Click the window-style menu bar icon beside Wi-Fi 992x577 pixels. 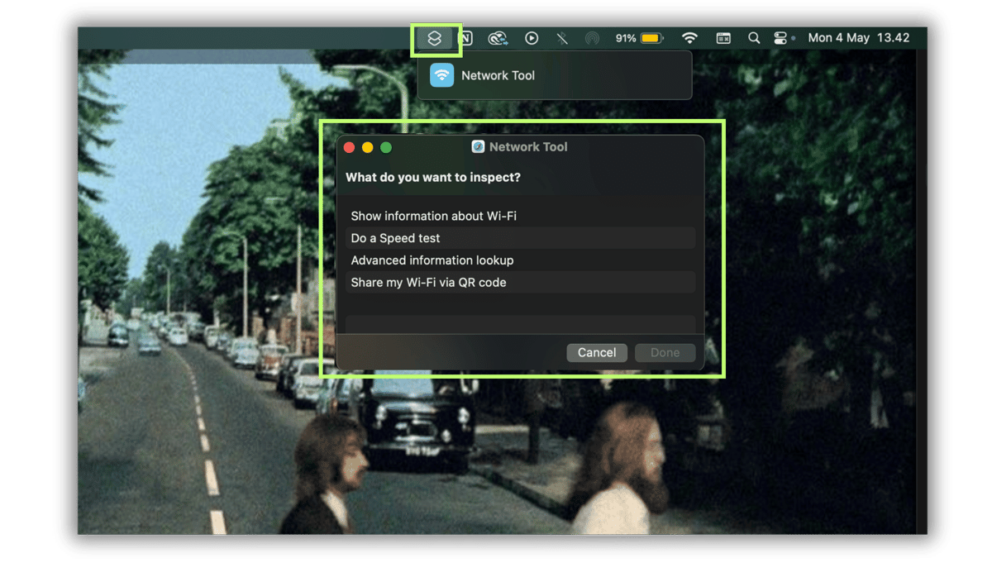(723, 38)
